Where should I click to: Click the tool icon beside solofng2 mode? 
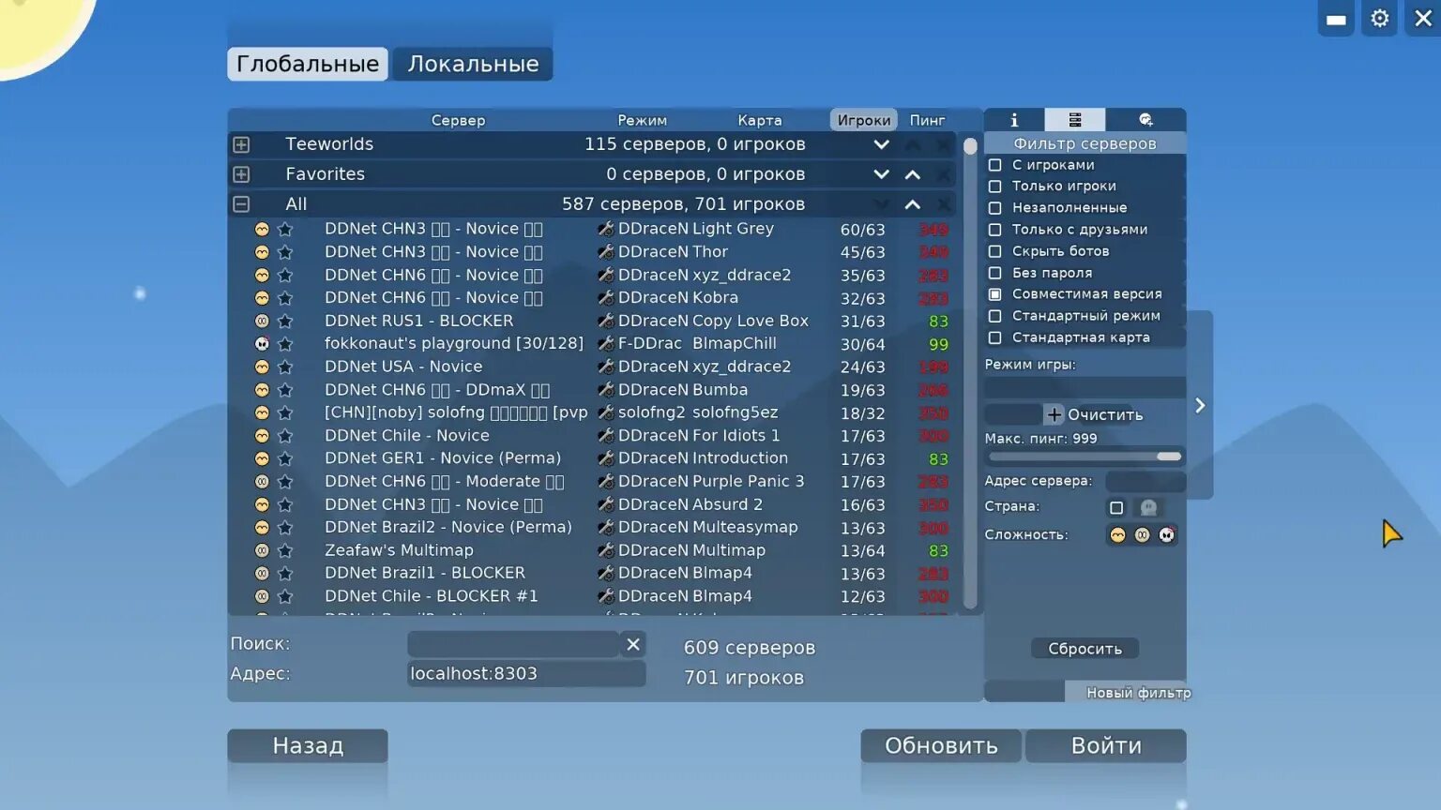(606, 412)
